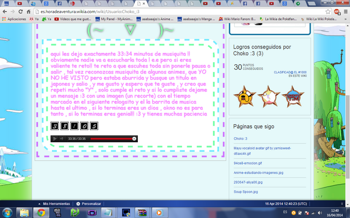Click the middle star achievement badge
Viewport: 350px width, 218px height.
point(269,96)
